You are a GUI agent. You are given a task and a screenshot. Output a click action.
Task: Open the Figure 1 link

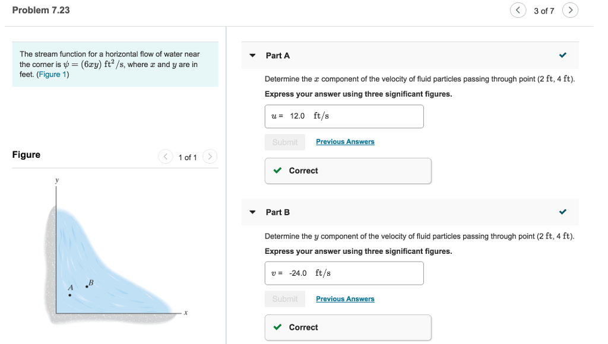pyautogui.click(x=53, y=75)
